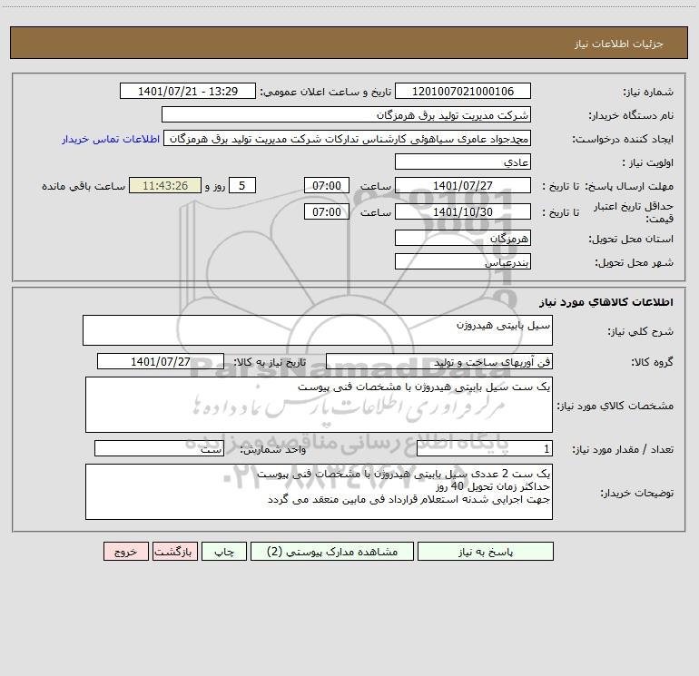Screen dimensions: 699x676
Task: Click buyer name field شرکت مدیریت تولید برق هرمزگان
Action: tap(346, 114)
